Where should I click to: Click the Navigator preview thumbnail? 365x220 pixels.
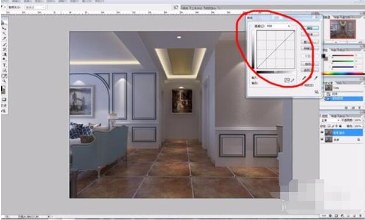pos(343,29)
